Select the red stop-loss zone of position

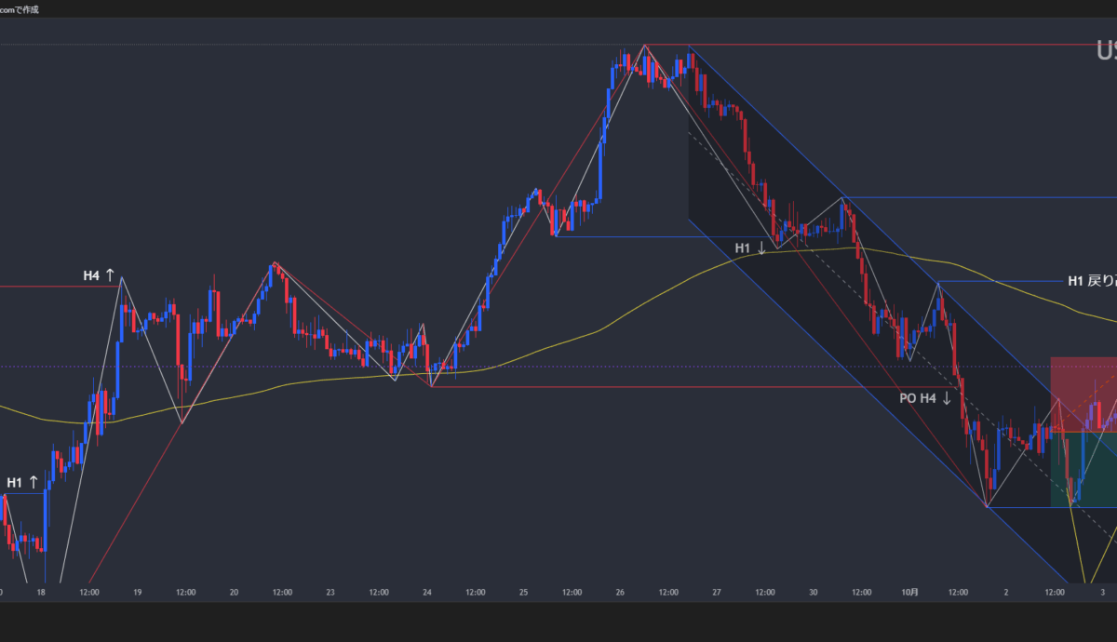pos(1083,394)
